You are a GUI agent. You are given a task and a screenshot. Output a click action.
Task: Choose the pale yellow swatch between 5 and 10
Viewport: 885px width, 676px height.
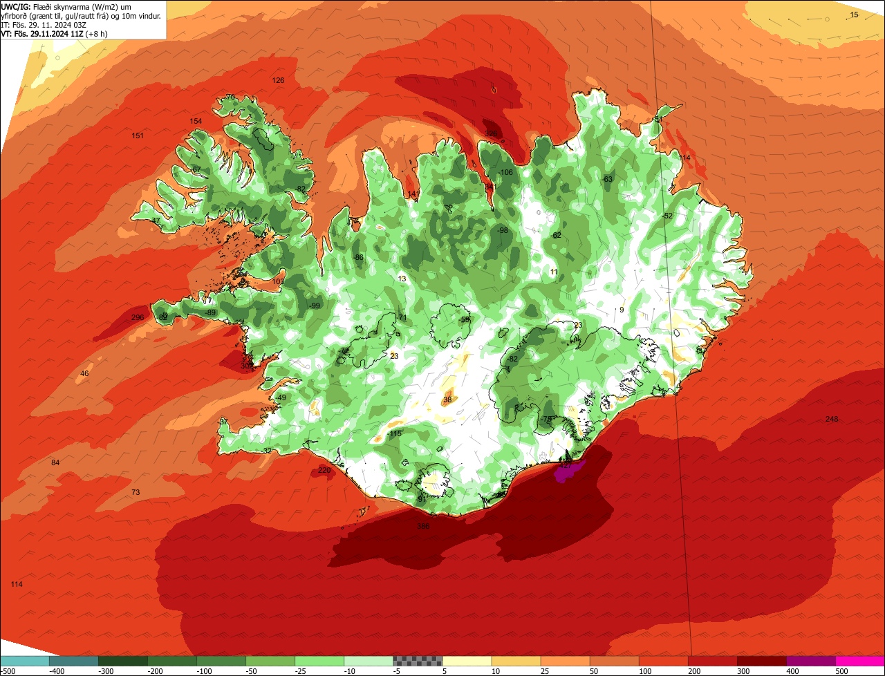467,660
